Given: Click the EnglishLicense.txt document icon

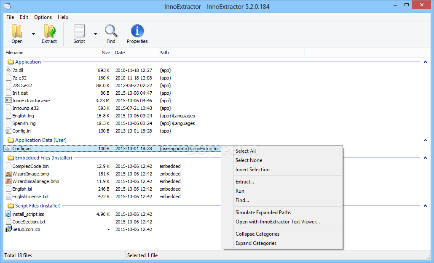Looking at the screenshot, I should coord(8,197).
